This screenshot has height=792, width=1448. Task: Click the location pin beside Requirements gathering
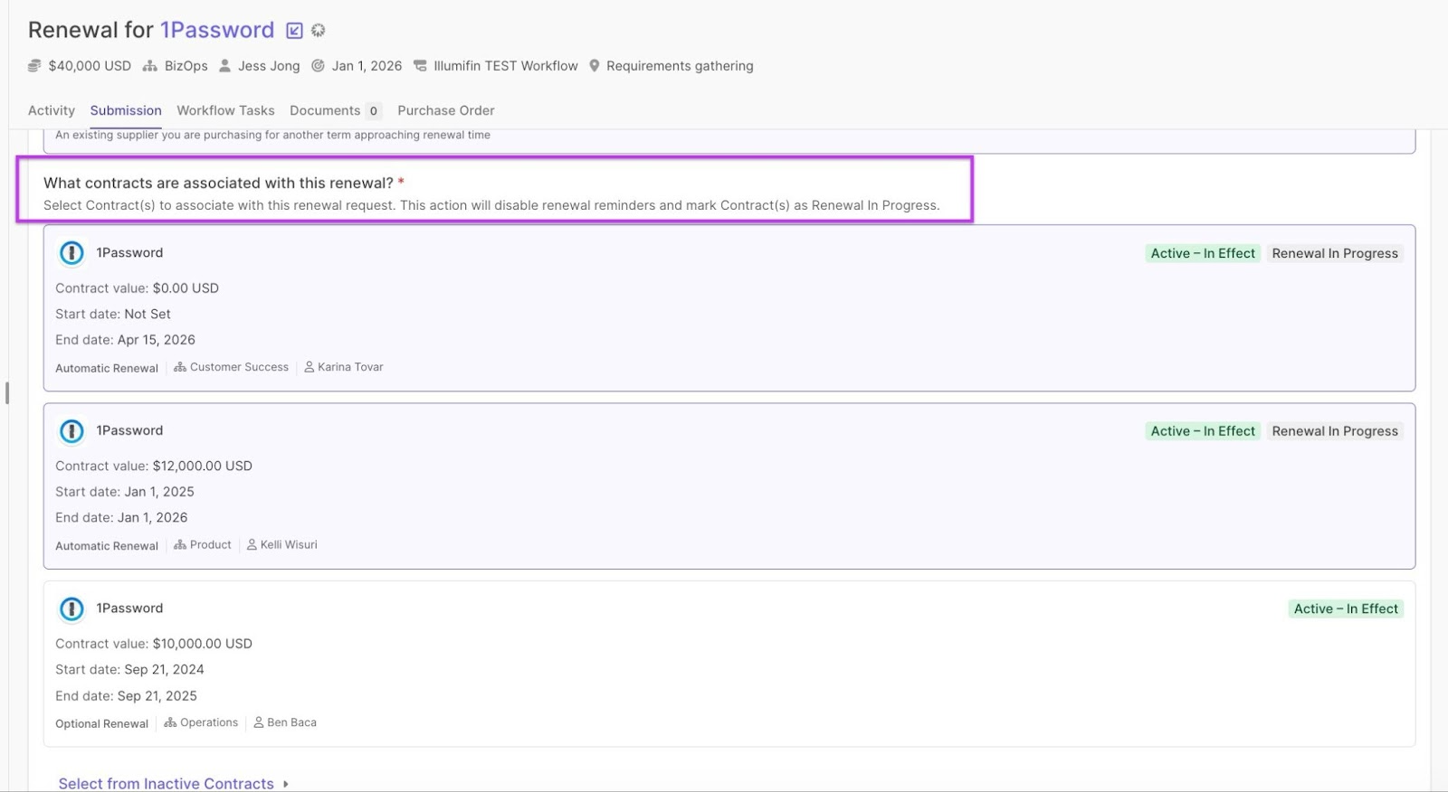click(x=595, y=66)
